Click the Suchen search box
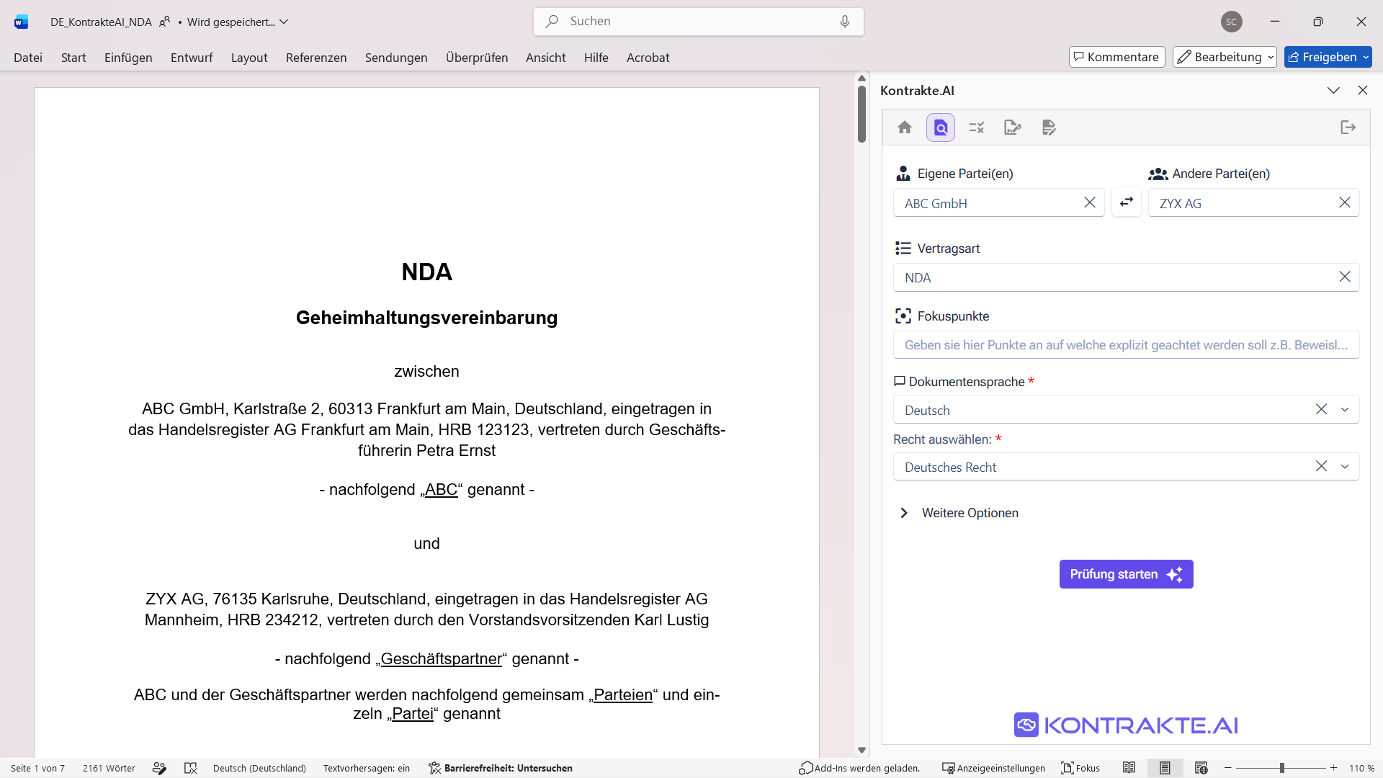This screenshot has width=1383, height=778. pos(699,22)
